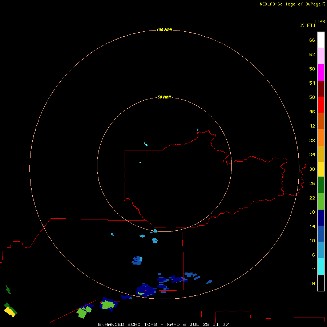This screenshot has height=327, width=327.
Task: Click the '26' legend value
Action: [x=312, y=183]
